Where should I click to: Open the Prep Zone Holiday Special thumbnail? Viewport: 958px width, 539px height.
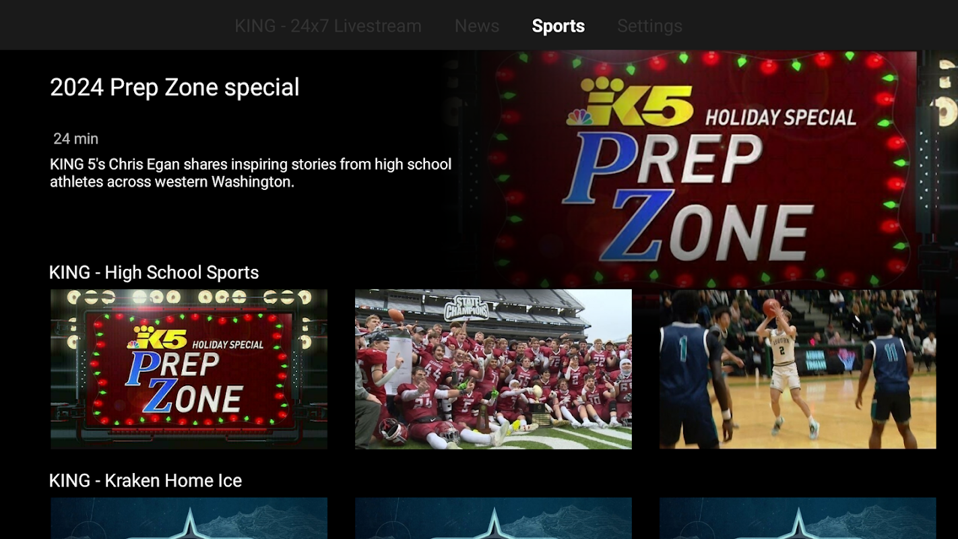click(x=189, y=369)
